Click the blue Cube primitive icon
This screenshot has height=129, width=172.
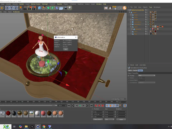click(39, 8)
